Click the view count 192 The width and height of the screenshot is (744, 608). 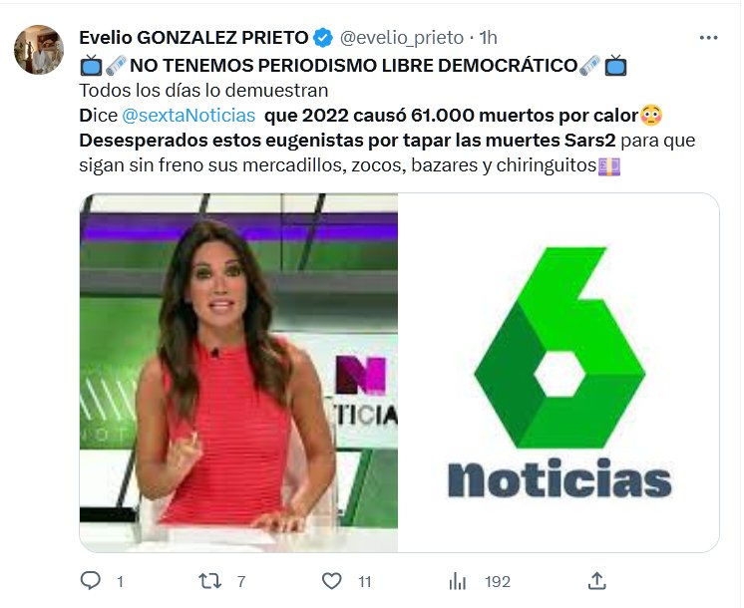point(498,582)
